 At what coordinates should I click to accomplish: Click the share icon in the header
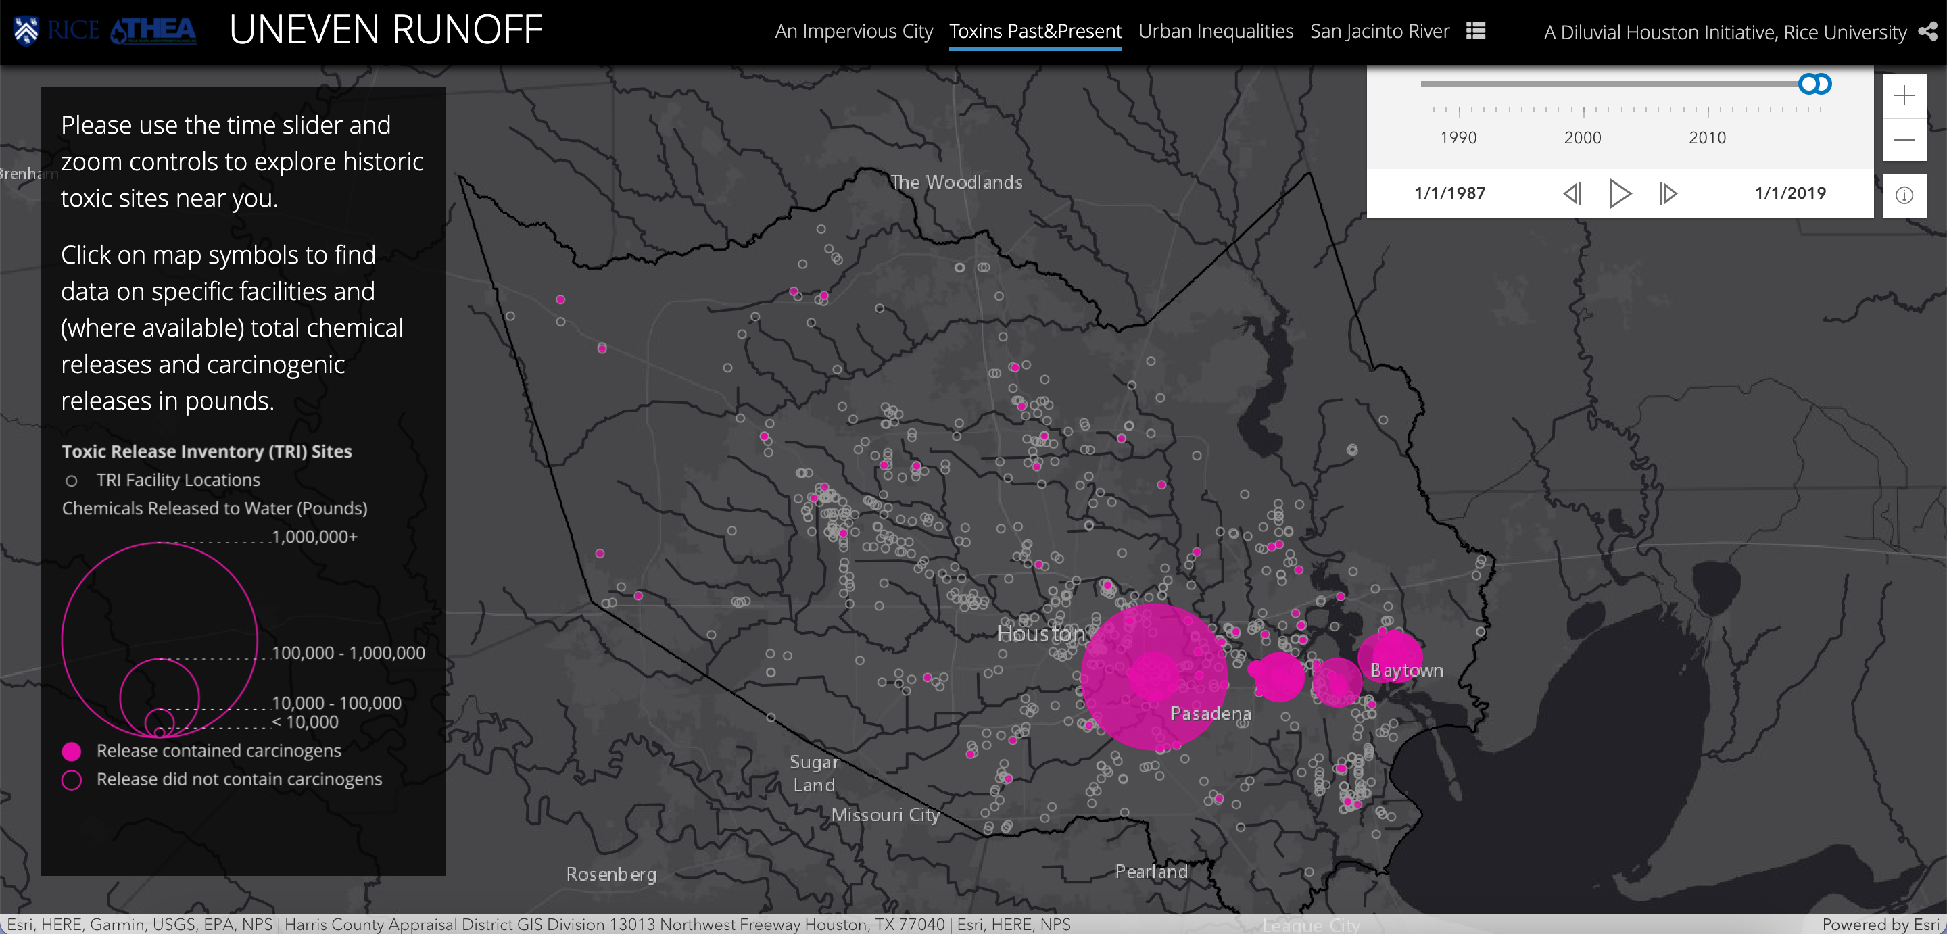(x=1927, y=31)
